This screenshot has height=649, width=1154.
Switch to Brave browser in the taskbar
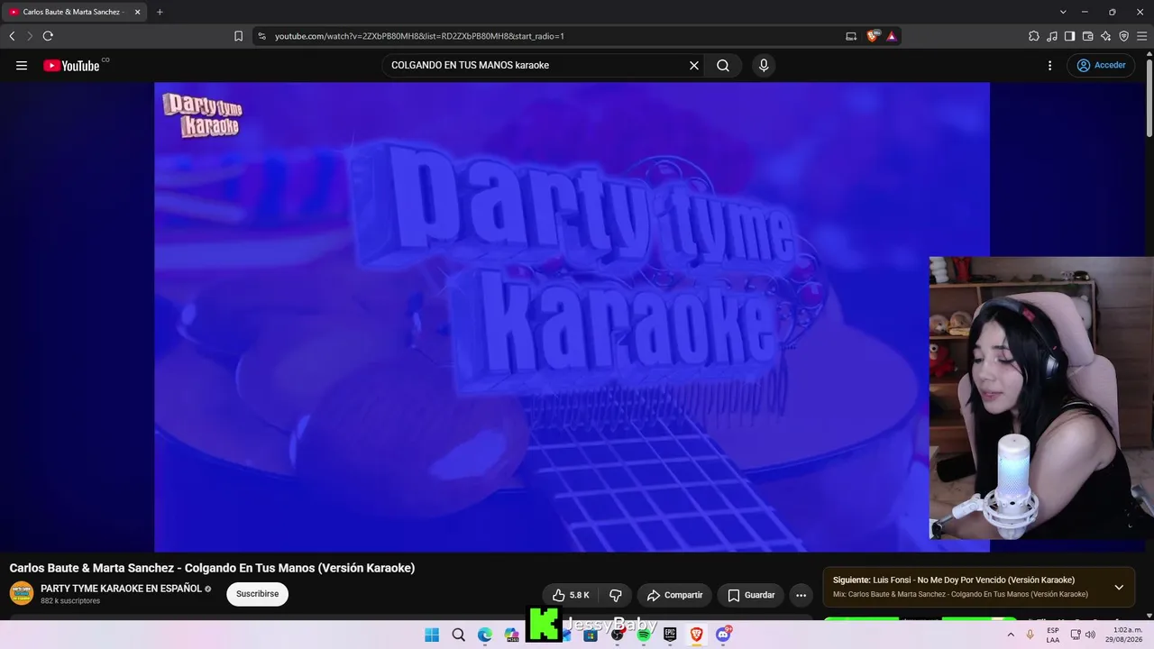pyautogui.click(x=696, y=635)
